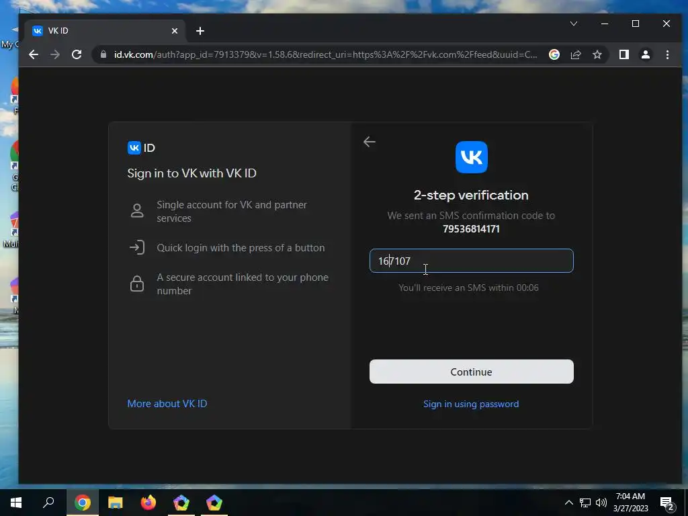Image resolution: width=688 pixels, height=516 pixels.
Task: Click the 2-step verification heading
Action: [471, 196]
